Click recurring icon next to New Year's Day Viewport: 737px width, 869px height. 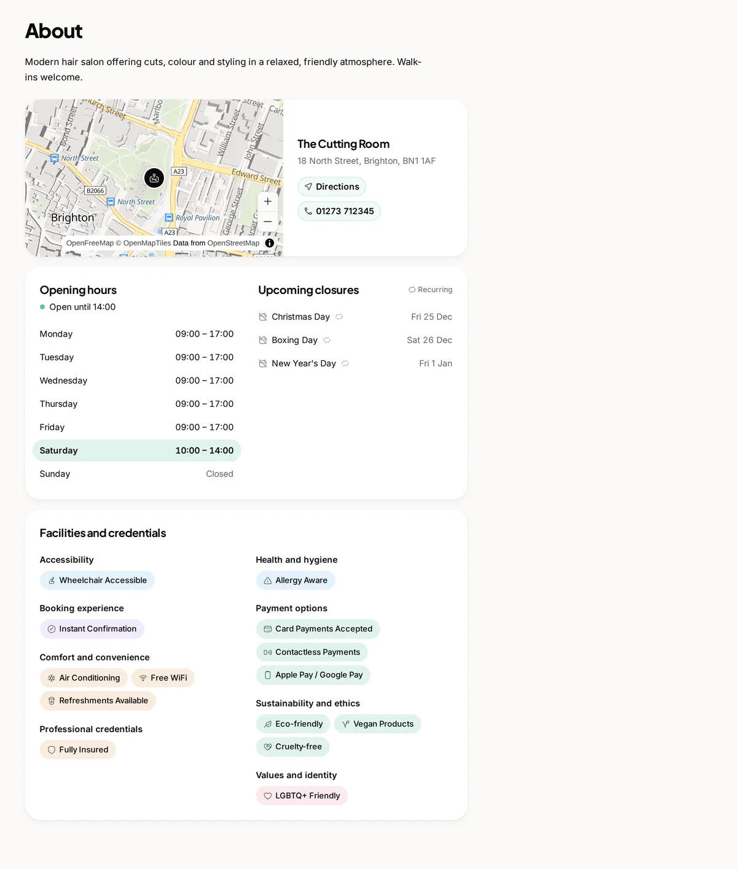345,363
